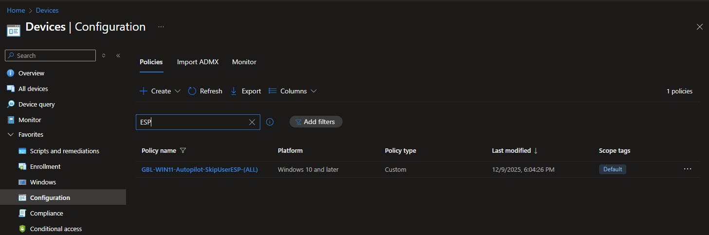The width and height of the screenshot is (709, 235).
Task: Switch to the Monitor tab
Action: pyautogui.click(x=244, y=62)
